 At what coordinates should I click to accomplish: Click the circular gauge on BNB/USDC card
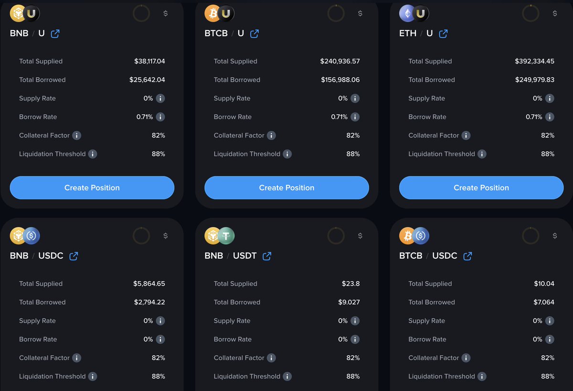coord(141,235)
